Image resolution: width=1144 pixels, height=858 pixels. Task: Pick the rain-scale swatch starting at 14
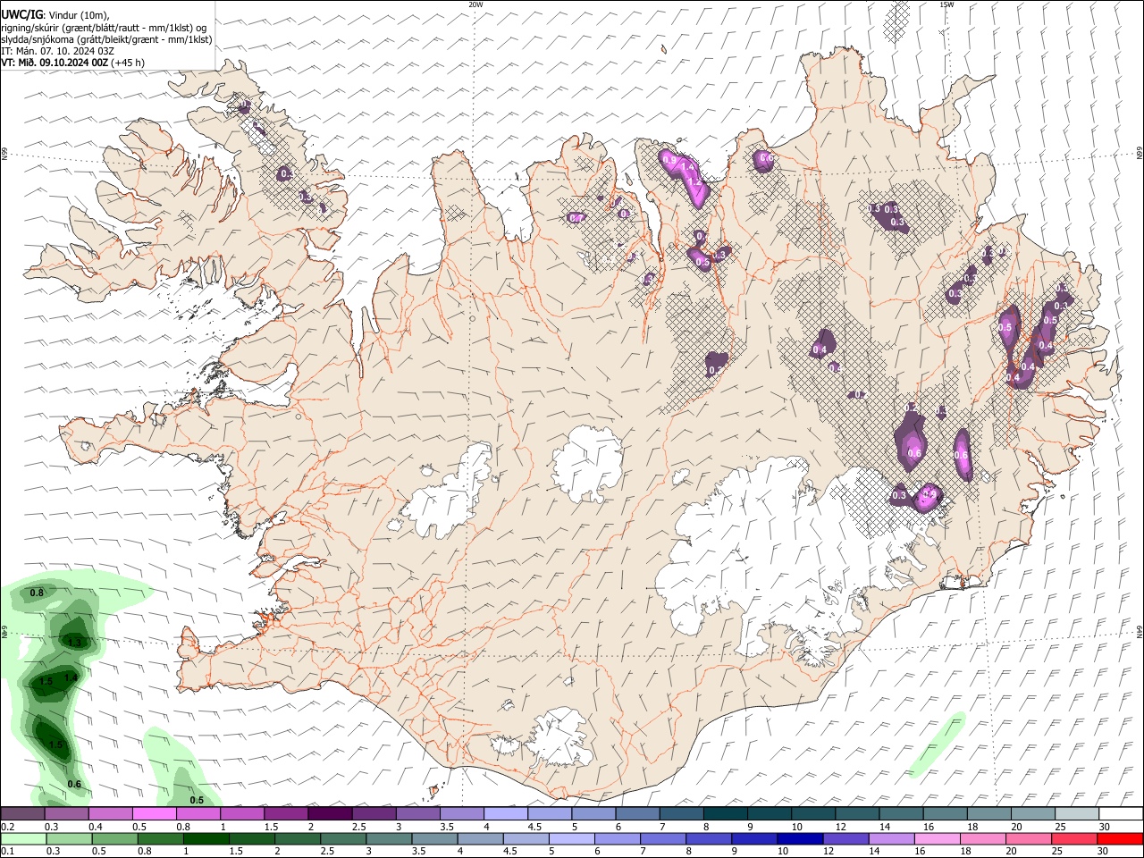[891, 838]
